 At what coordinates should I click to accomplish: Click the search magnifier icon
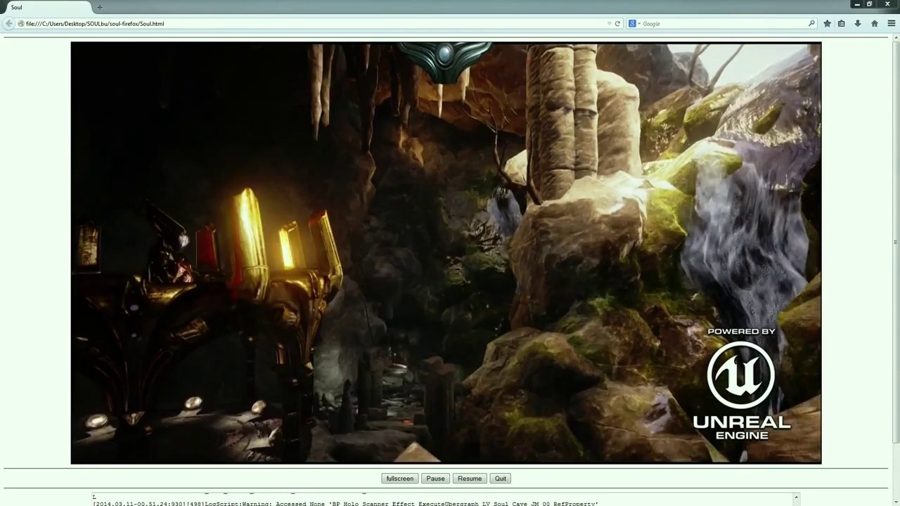tap(811, 23)
